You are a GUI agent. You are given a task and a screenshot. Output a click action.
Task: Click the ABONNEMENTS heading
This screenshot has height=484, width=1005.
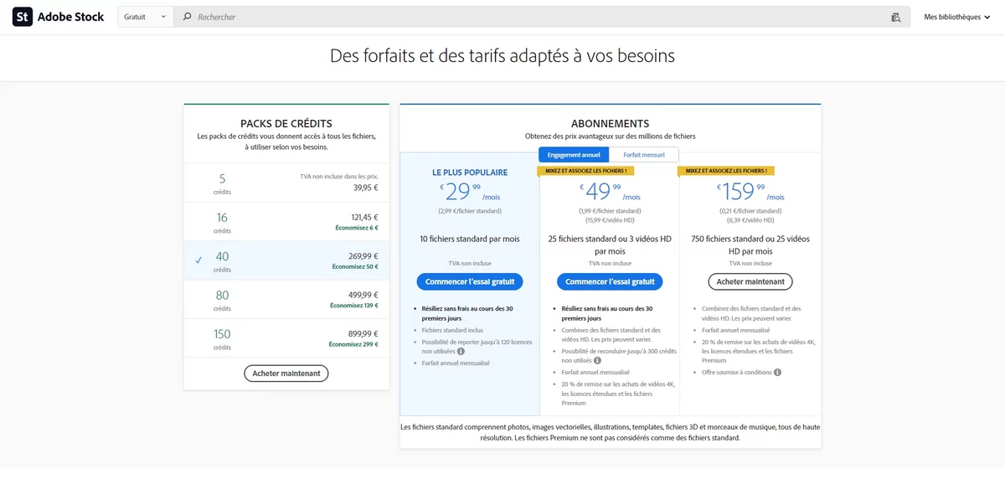click(610, 123)
